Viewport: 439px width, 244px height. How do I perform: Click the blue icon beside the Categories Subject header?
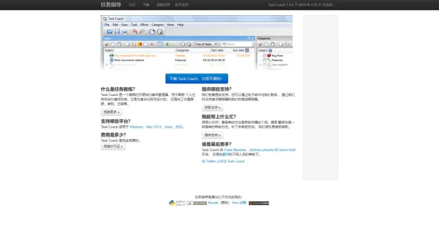point(270,50)
